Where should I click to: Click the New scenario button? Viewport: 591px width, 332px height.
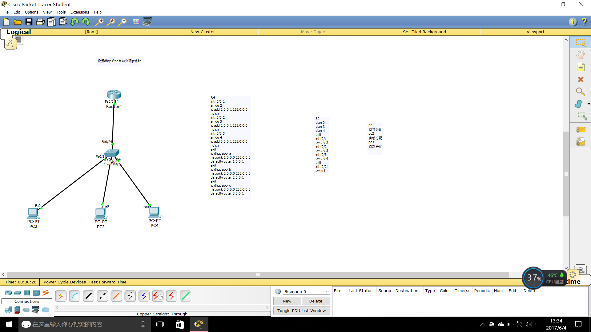click(x=287, y=301)
